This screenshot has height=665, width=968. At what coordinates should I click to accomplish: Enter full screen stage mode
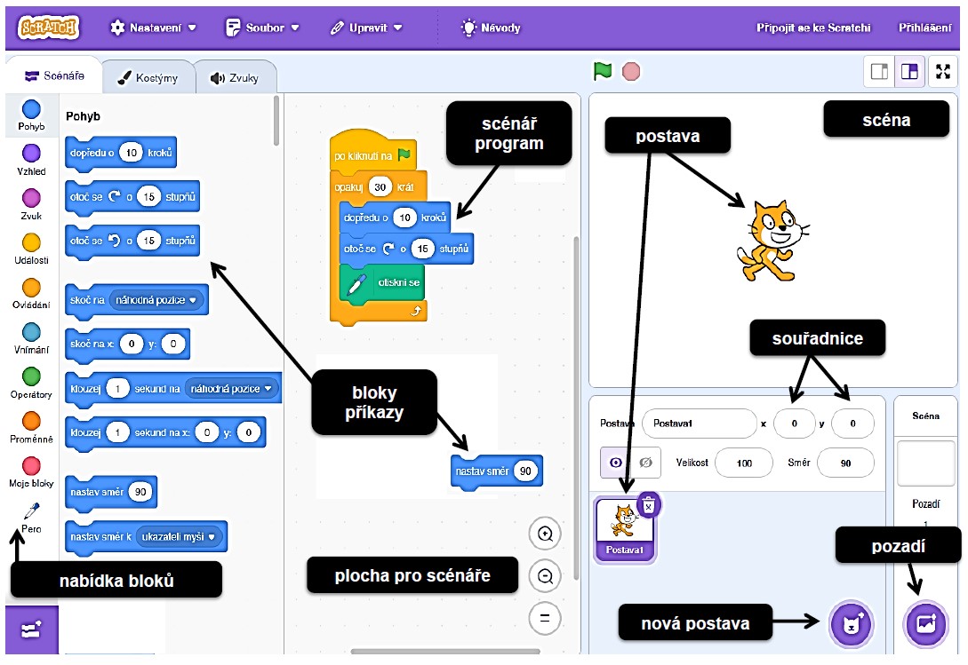[x=943, y=72]
